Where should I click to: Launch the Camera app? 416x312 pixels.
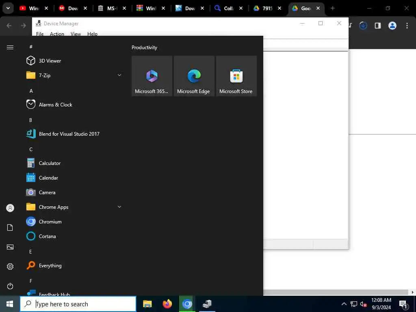74,192
